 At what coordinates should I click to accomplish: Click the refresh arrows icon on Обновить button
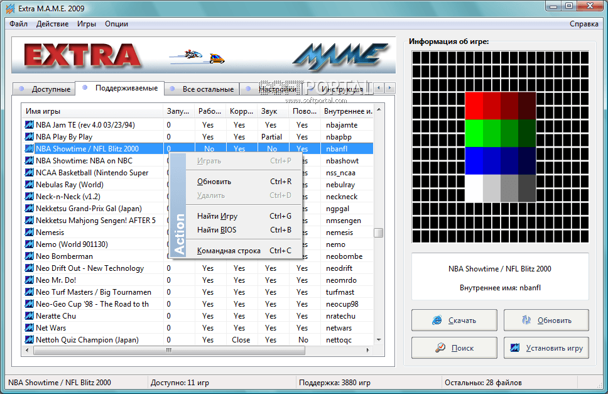click(x=526, y=320)
